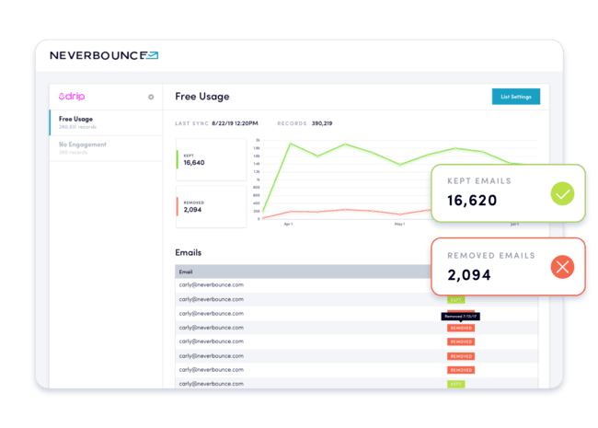This screenshot has height=428, width=598.
Task: Open List Settings
Action: point(516,97)
